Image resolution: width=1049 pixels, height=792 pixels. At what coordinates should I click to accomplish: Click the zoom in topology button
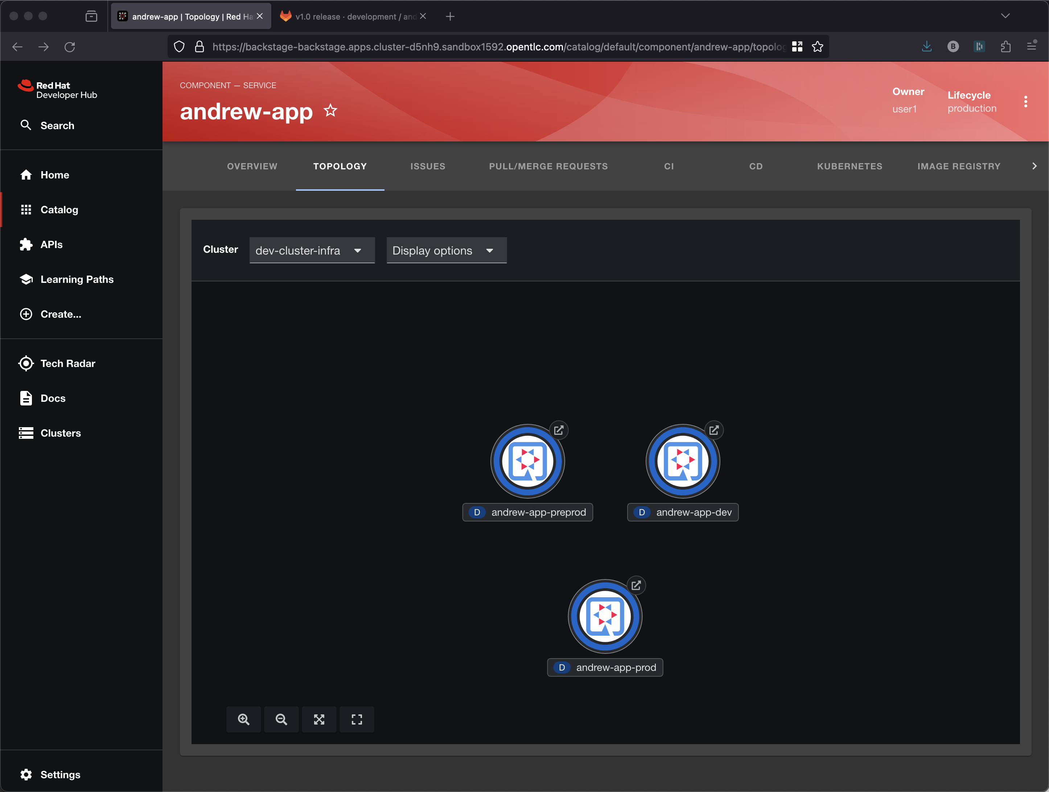click(x=243, y=719)
